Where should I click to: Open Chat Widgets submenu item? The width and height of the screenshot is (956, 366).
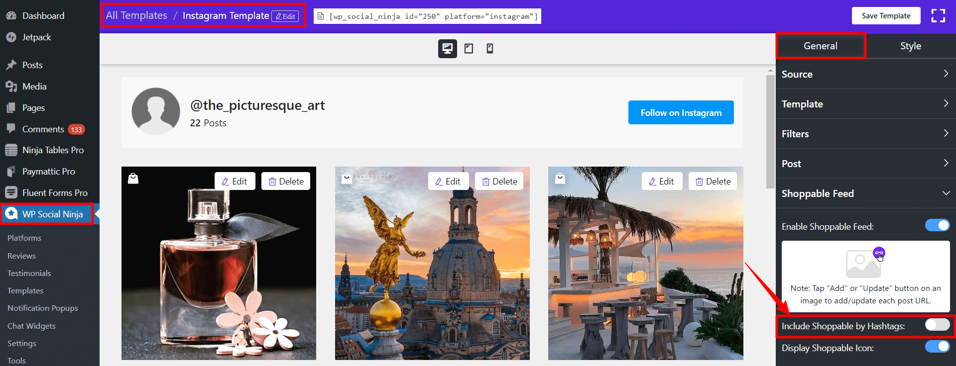[31, 326]
